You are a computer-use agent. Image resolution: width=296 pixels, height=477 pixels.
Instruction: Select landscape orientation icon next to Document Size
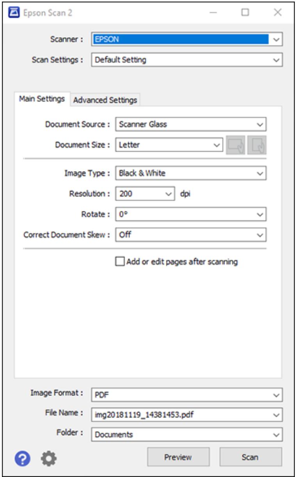[236, 145]
